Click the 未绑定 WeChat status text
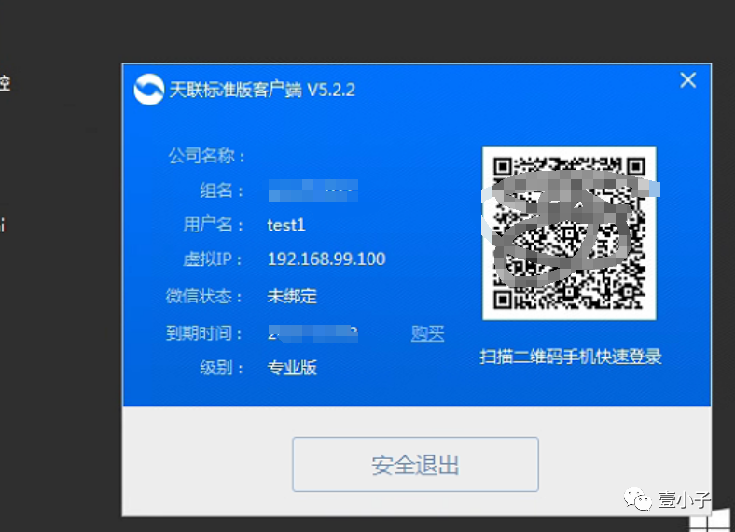This screenshot has height=532, width=735. 292,296
